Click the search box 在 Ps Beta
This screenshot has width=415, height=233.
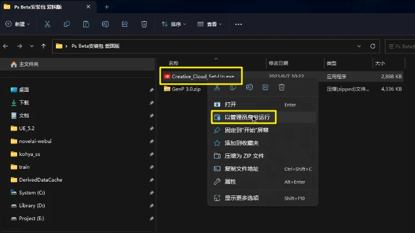[x=400, y=47]
